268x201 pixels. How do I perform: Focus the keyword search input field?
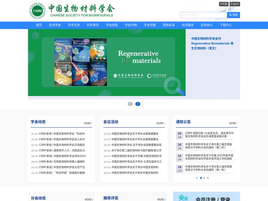[204, 15]
